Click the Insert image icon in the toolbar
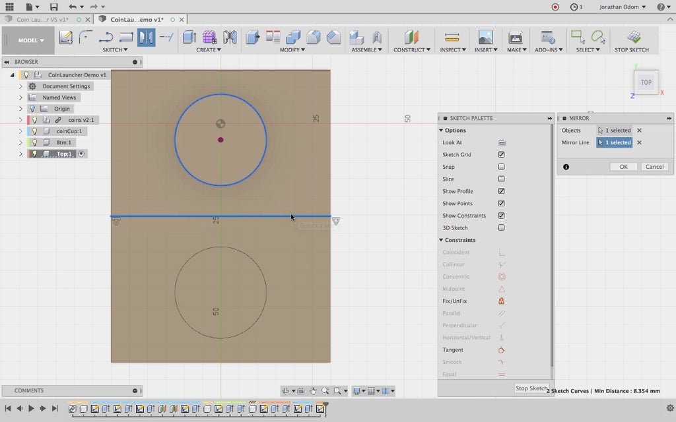 485,37
